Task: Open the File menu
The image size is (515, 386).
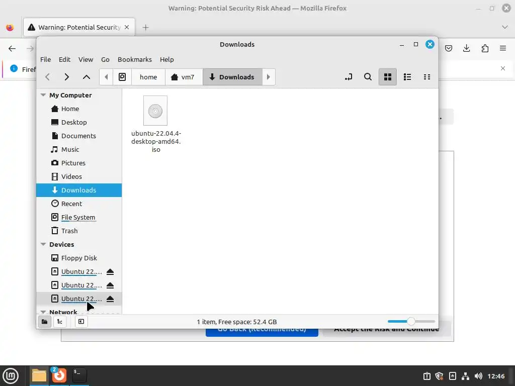Action: [46, 59]
